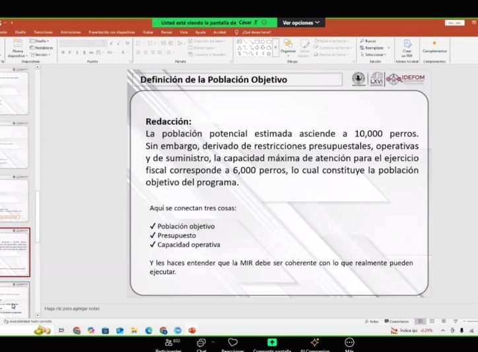Click the Buscar button in Edición group
Viewport: 478px width, 352px height.
370,41
